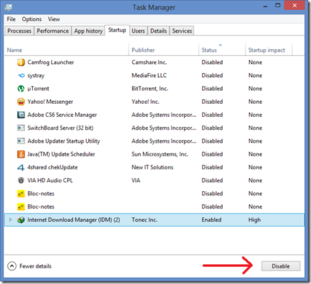Click the Adobe Updater Startup Utility icon
Image resolution: width=311 pixels, height=284 pixels.
point(21,141)
